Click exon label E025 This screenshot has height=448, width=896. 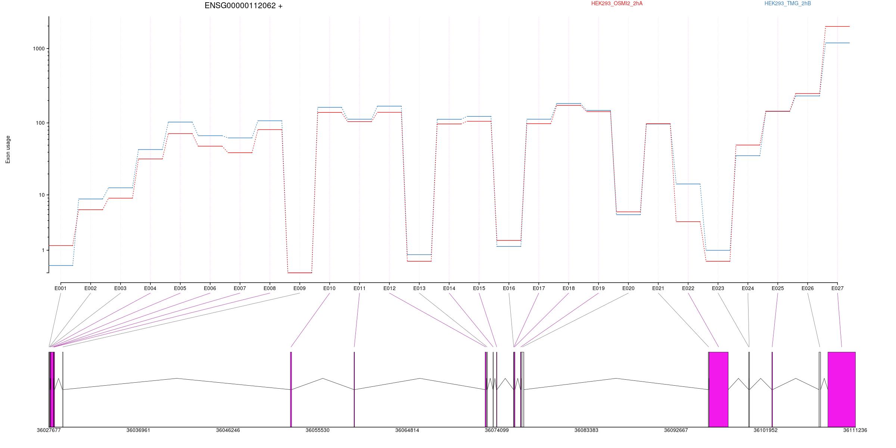778,288
